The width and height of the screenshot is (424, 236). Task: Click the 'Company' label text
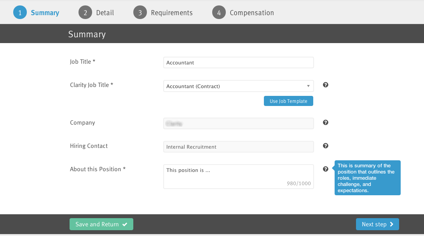click(x=82, y=123)
